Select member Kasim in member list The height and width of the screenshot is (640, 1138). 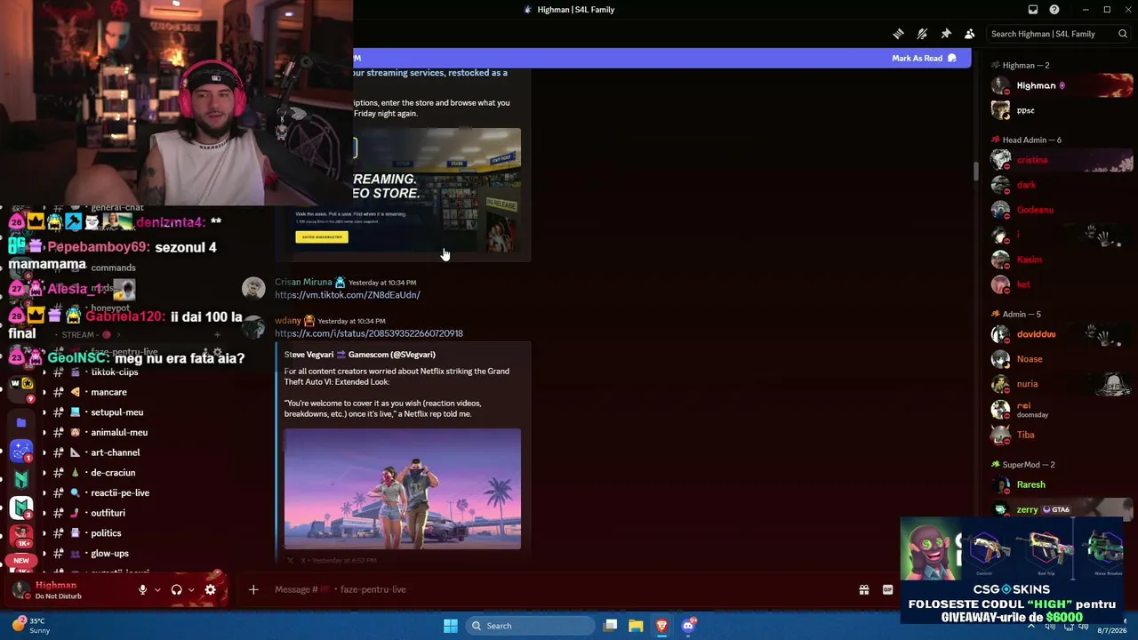(1062, 260)
